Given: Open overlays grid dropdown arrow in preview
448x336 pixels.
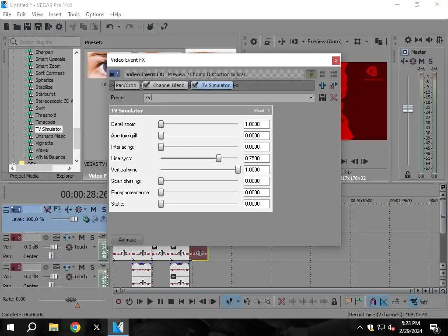Looking at the screenshot, I should [x=367, y=42].
